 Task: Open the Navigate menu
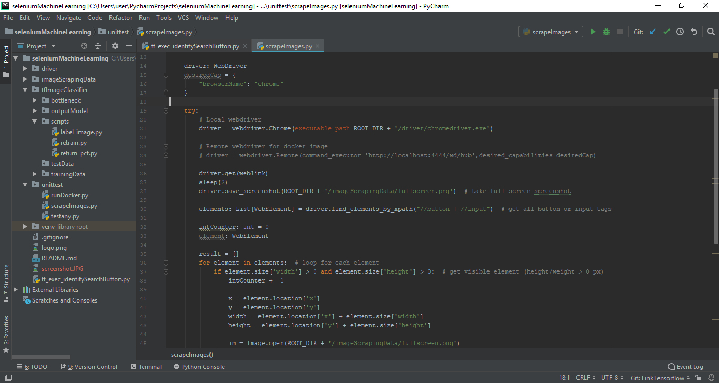68,18
